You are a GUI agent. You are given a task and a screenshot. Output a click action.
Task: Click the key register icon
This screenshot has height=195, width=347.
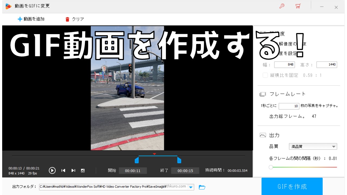tap(282, 6)
